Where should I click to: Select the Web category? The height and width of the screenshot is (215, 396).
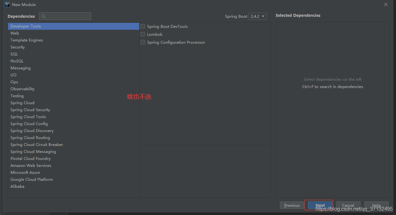[73, 33]
